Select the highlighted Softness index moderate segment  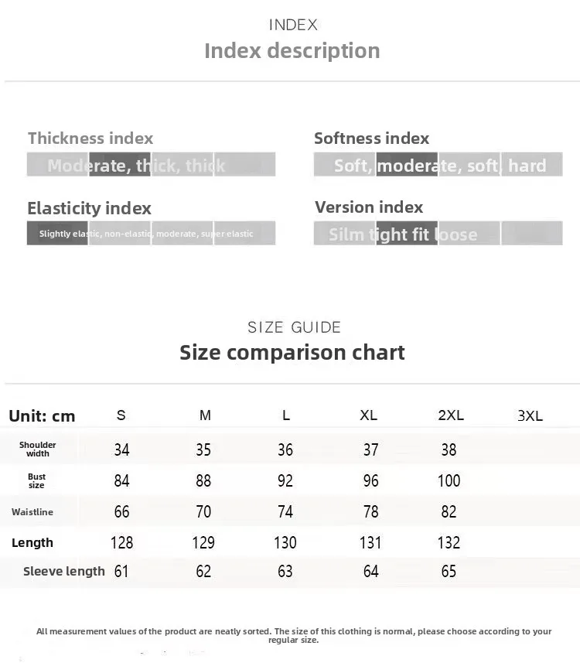point(407,165)
